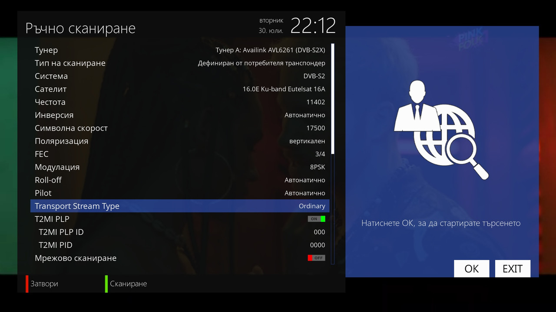
Task: Toggle the Мрежово сканиране switch
Action: click(316, 258)
